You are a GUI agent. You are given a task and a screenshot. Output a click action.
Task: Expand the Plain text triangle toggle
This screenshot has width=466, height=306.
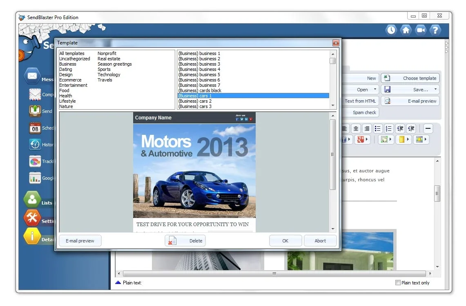point(118,283)
